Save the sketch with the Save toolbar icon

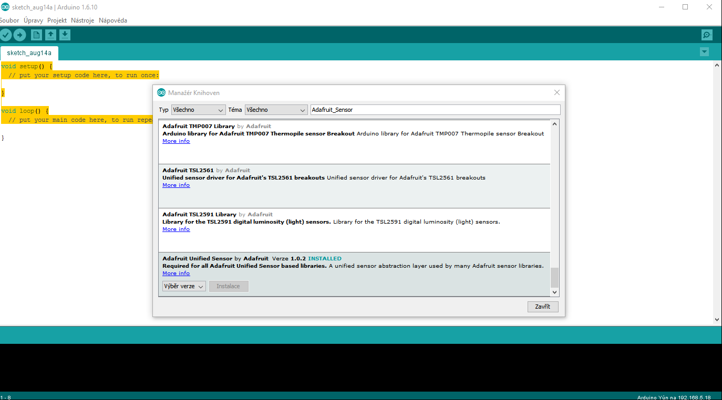click(65, 35)
